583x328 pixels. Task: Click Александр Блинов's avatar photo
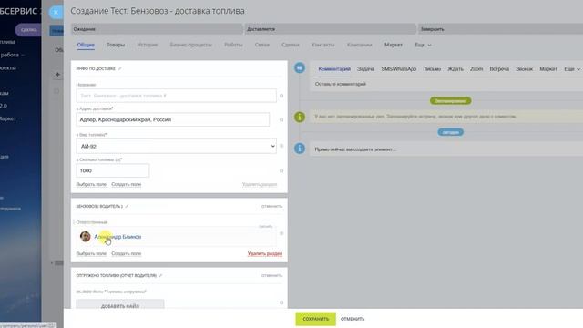pyautogui.click(x=85, y=237)
